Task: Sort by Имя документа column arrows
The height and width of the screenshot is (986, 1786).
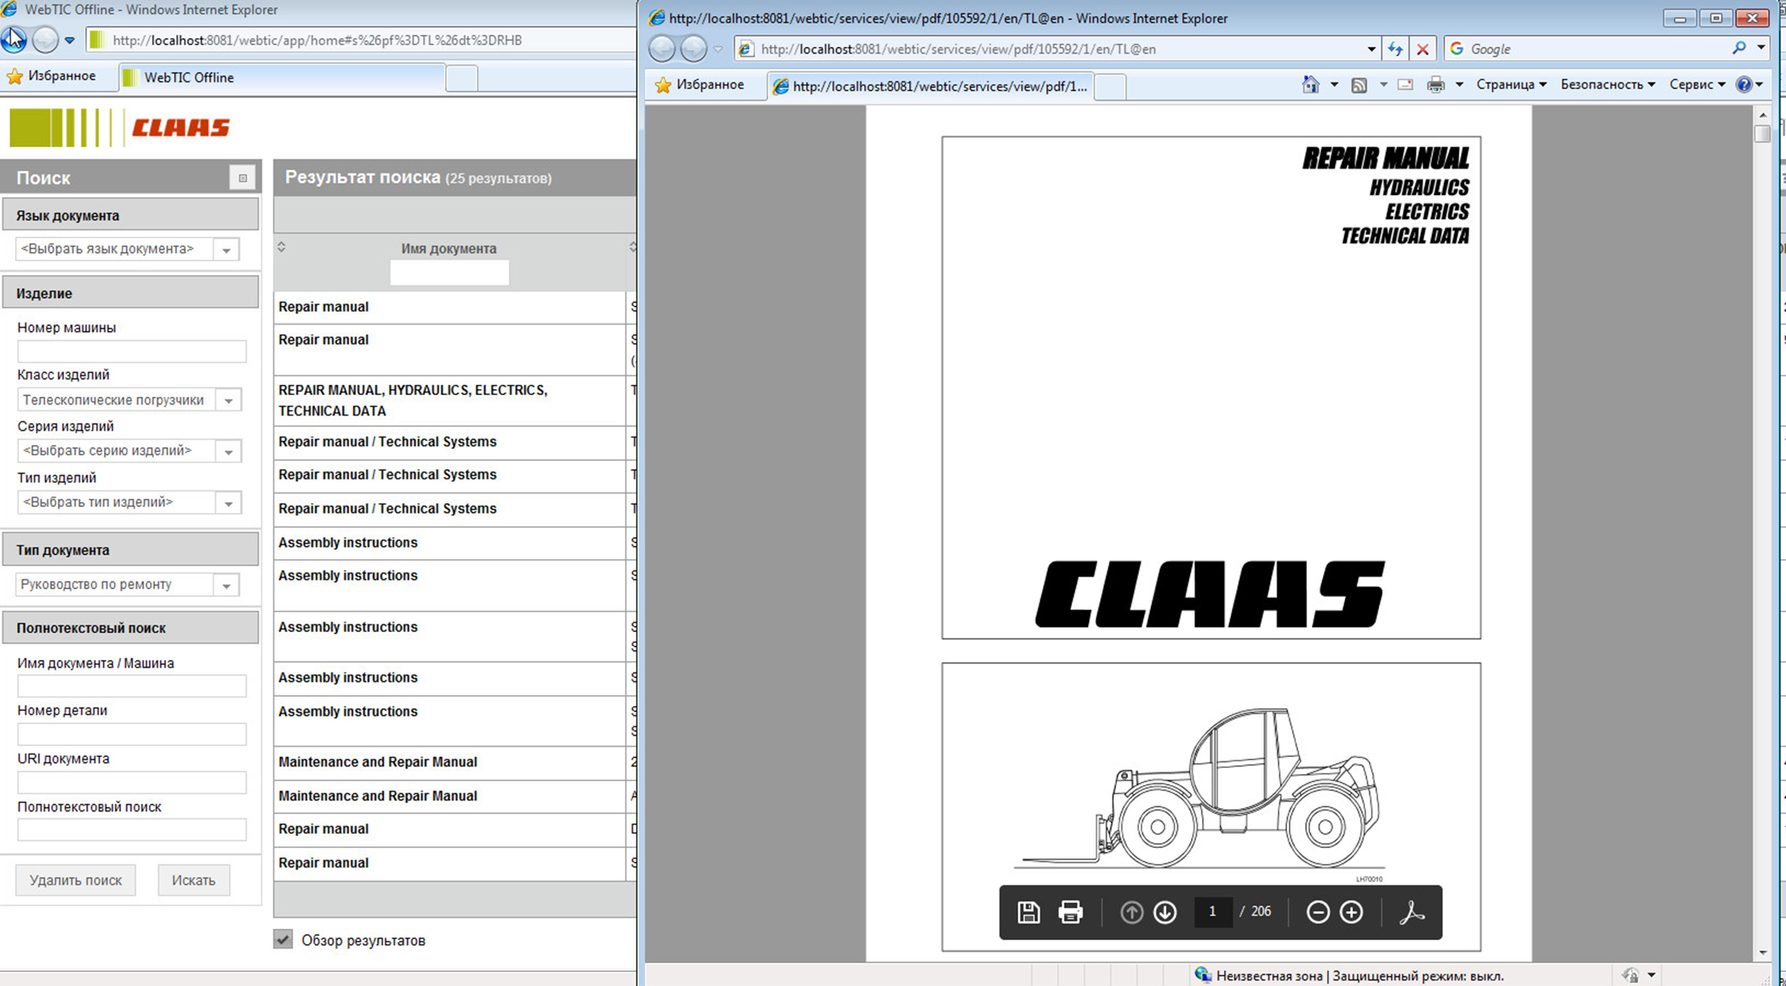Action: click(282, 247)
